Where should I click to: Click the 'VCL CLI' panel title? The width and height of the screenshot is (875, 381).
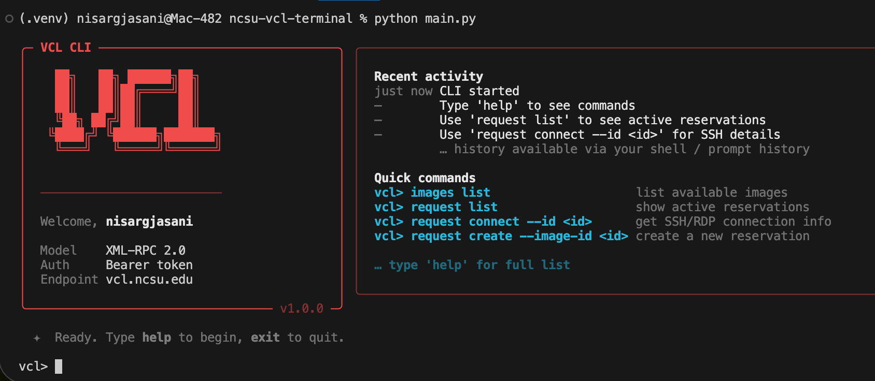(66, 48)
